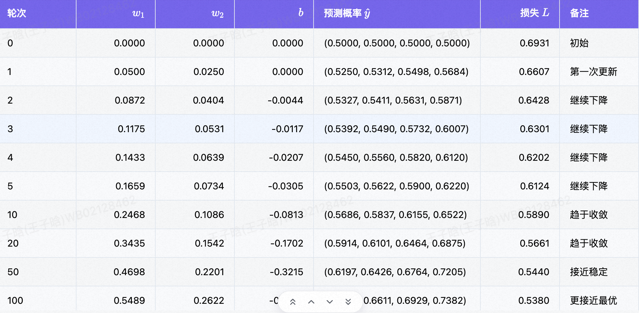Select the loss value 0.5661
The width and height of the screenshot is (639, 313).
click(x=534, y=243)
